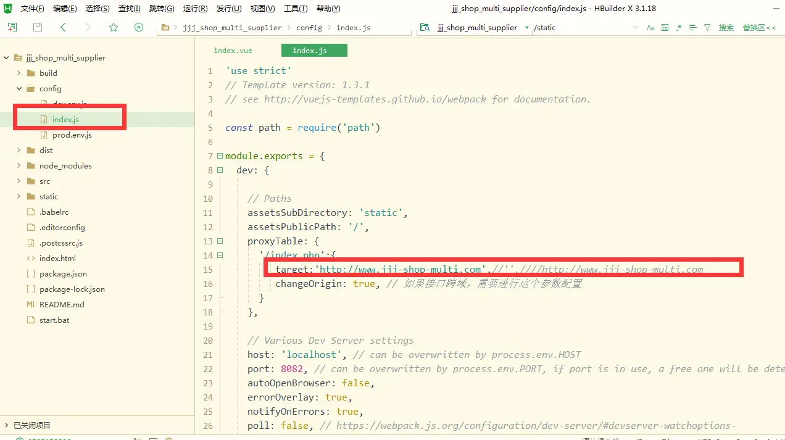The image size is (785, 440).
Task: Open the 跳转(G) menu
Action: [162, 9]
